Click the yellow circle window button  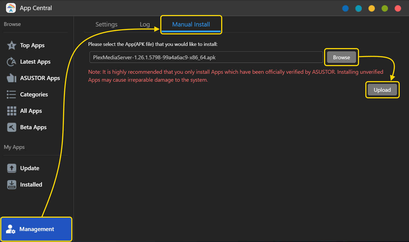pyautogui.click(x=372, y=8)
